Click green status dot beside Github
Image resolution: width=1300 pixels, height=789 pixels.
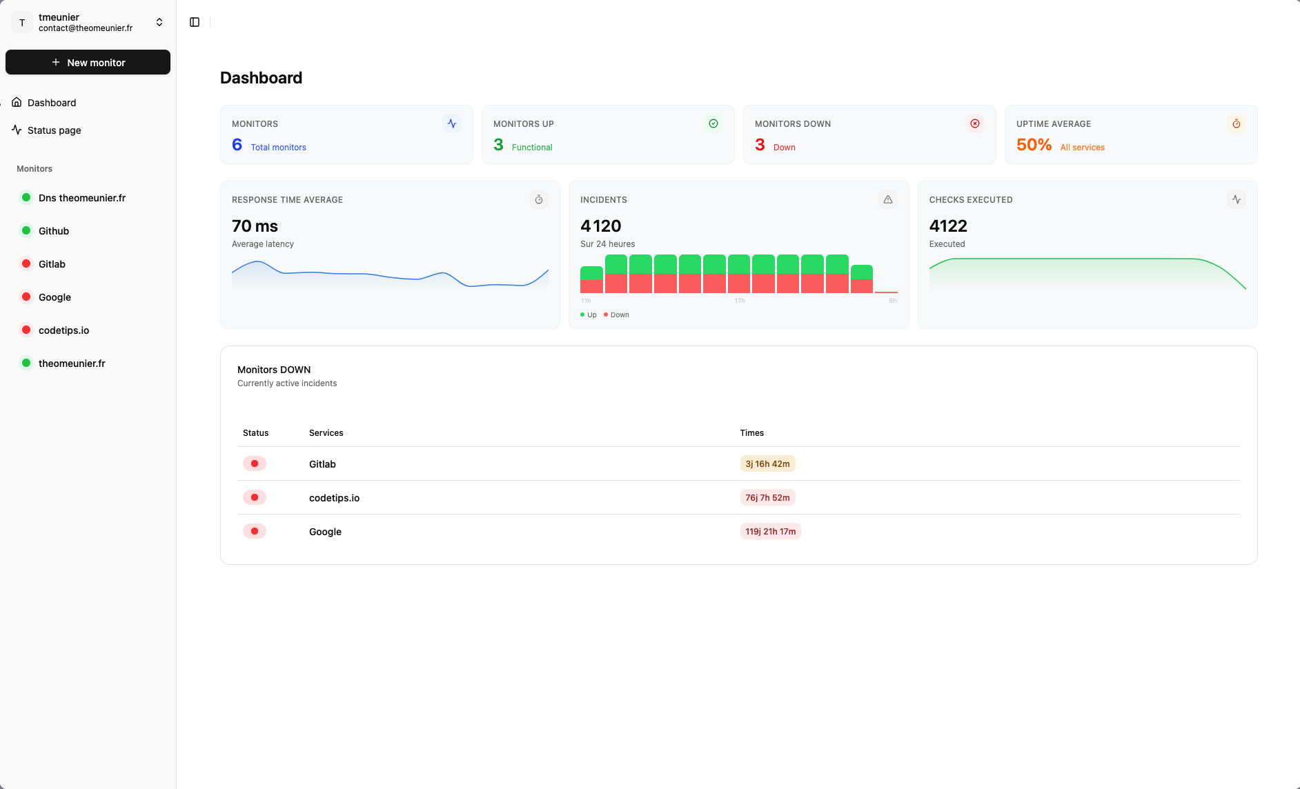click(26, 230)
